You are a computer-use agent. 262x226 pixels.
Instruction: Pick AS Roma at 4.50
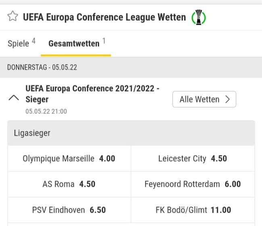pyautogui.click(x=69, y=184)
